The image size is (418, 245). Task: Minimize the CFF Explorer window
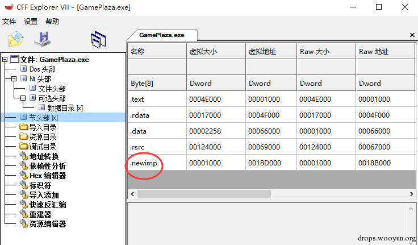pyautogui.click(x=353, y=7)
